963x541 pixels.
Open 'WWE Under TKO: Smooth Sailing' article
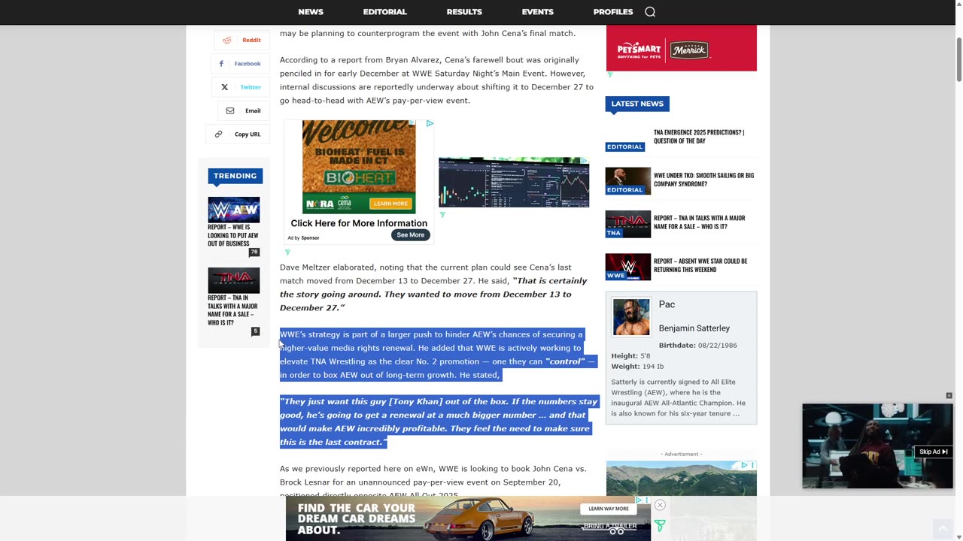[703, 180]
